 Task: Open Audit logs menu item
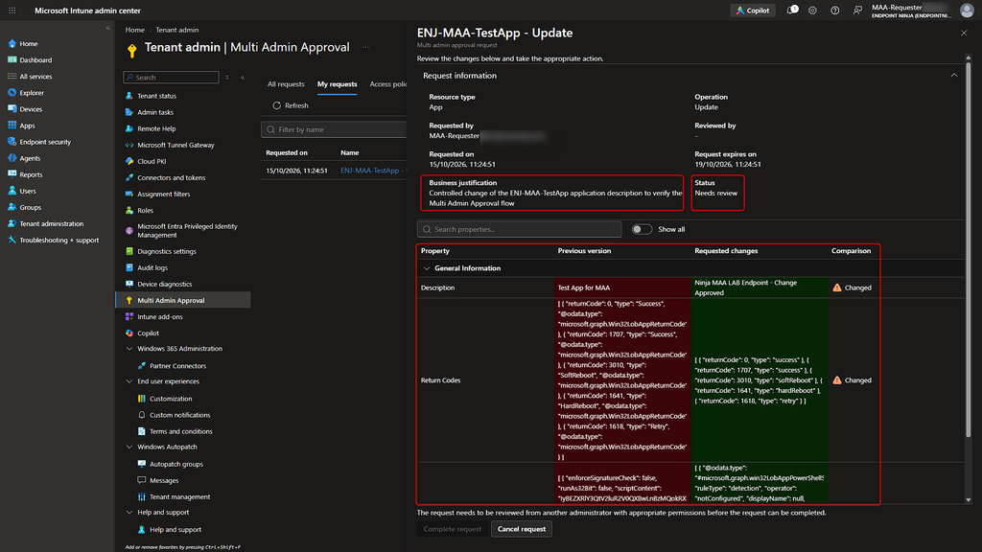click(152, 267)
